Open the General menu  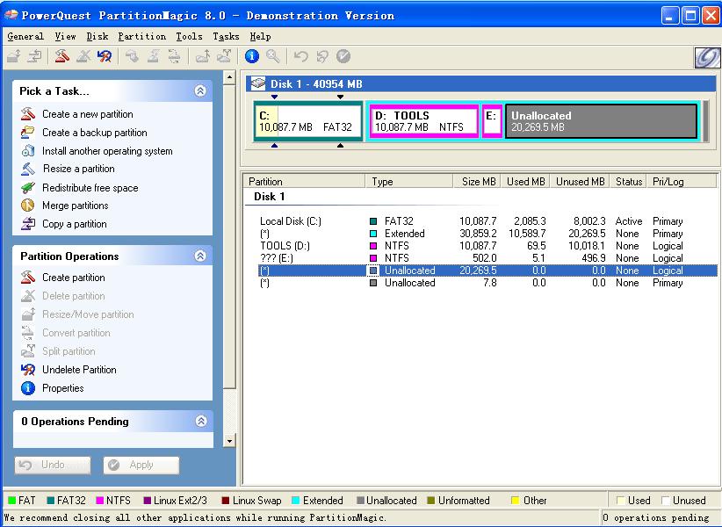coord(25,36)
